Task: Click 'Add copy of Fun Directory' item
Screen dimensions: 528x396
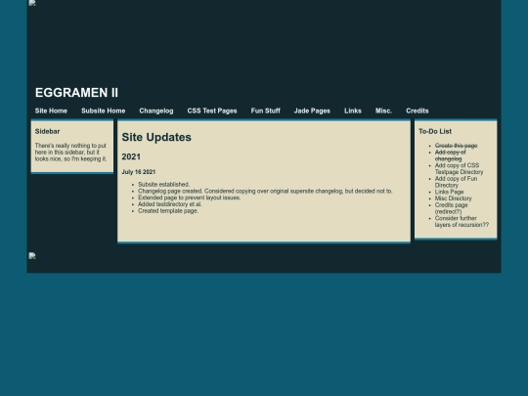Action: [x=456, y=182]
